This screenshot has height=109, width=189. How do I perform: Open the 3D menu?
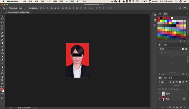click(x=67, y=1)
